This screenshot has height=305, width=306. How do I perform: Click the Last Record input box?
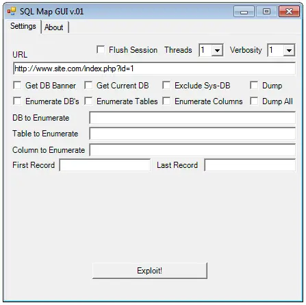tap(250, 165)
